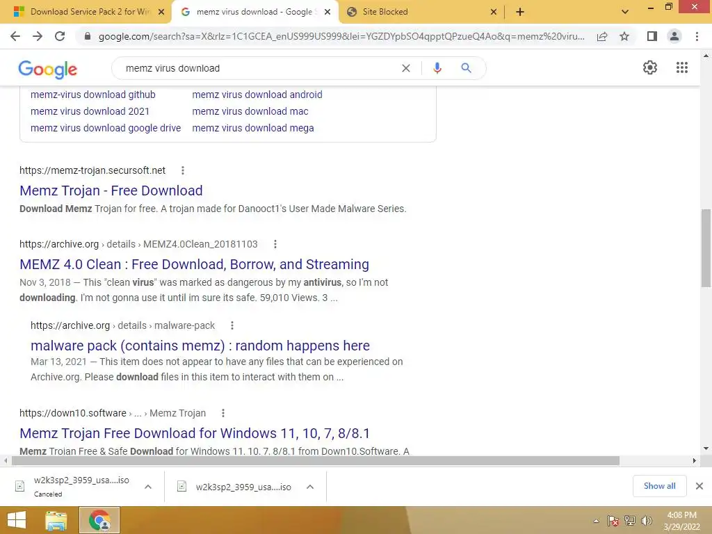Click the share page icon in address bar

point(602,36)
